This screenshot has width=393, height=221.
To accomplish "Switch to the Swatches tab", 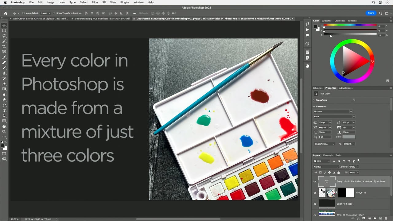I will point(326,21).
